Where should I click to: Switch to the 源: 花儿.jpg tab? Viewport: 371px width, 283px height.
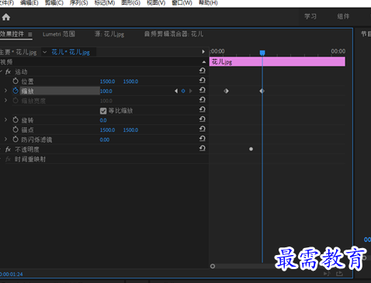(x=109, y=34)
